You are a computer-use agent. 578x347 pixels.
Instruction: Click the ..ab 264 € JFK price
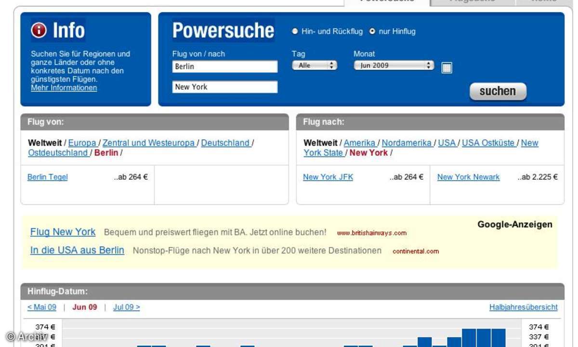click(406, 177)
